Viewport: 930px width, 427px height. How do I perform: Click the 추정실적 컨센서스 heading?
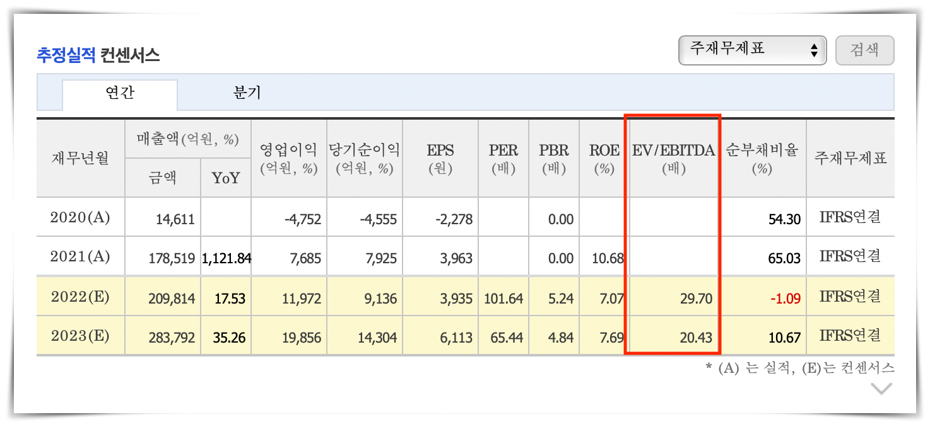point(98,55)
